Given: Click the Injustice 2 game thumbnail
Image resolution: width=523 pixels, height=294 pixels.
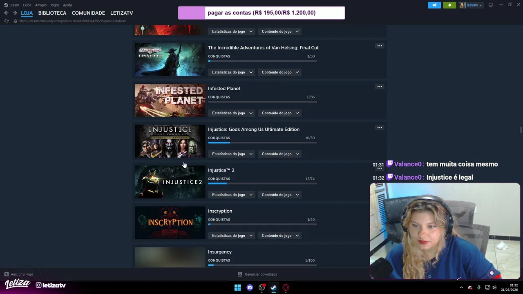Looking at the screenshot, I should tap(170, 182).
